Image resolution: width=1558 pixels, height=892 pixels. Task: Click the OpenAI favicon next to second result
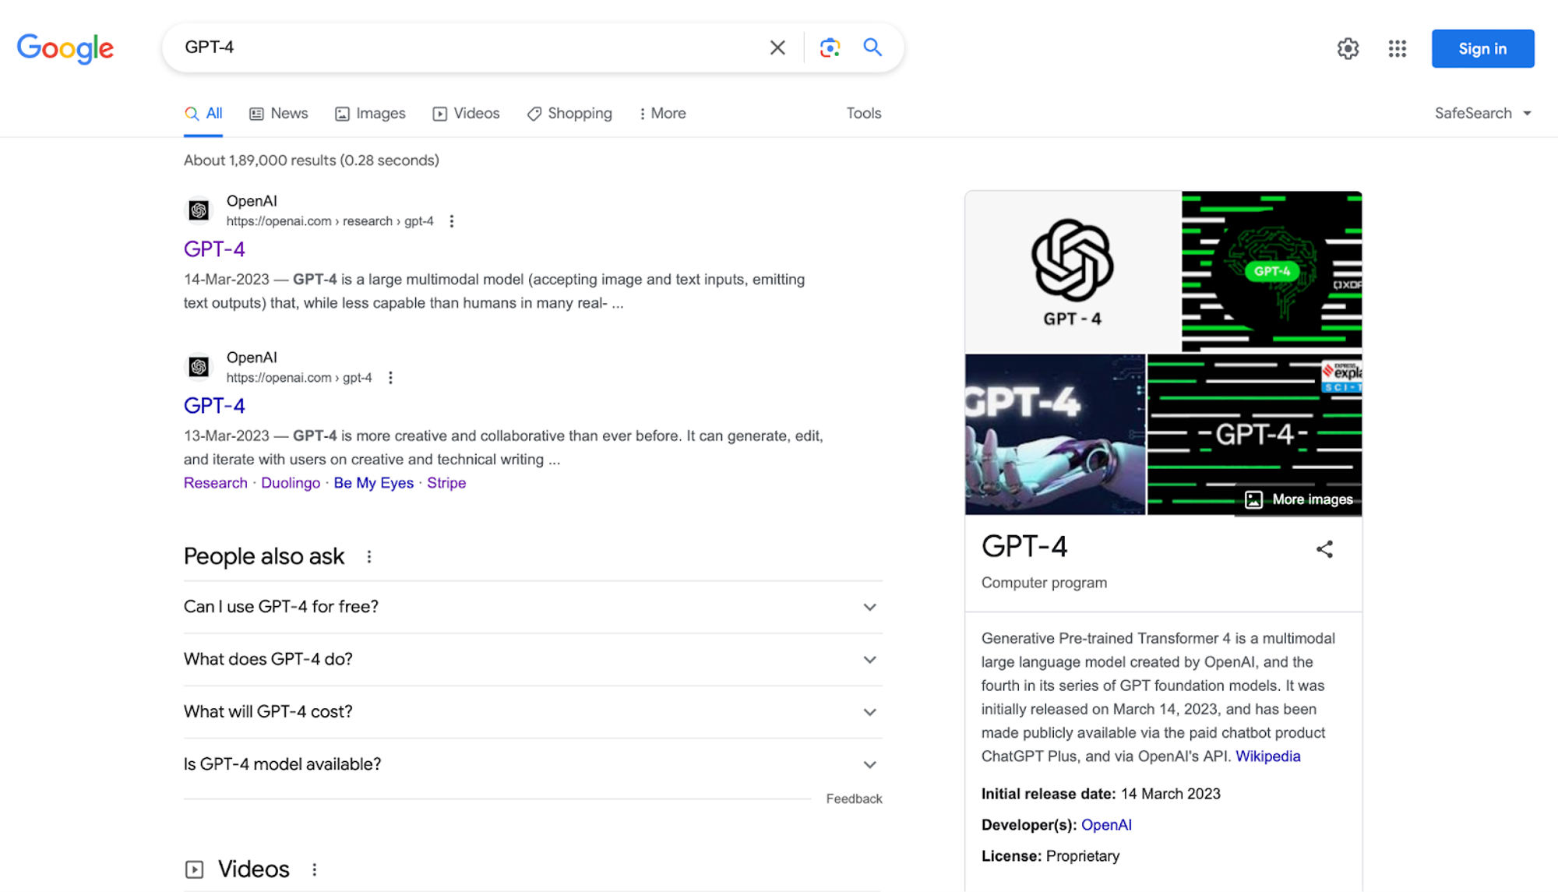click(198, 366)
